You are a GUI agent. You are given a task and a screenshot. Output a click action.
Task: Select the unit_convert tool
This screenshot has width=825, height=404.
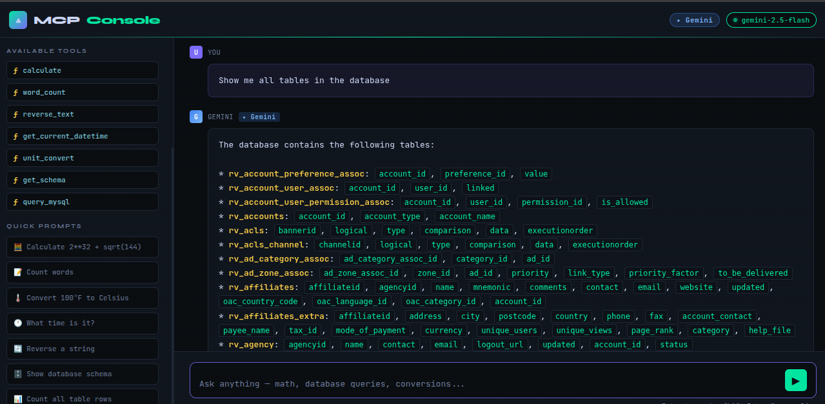pyautogui.click(x=83, y=158)
